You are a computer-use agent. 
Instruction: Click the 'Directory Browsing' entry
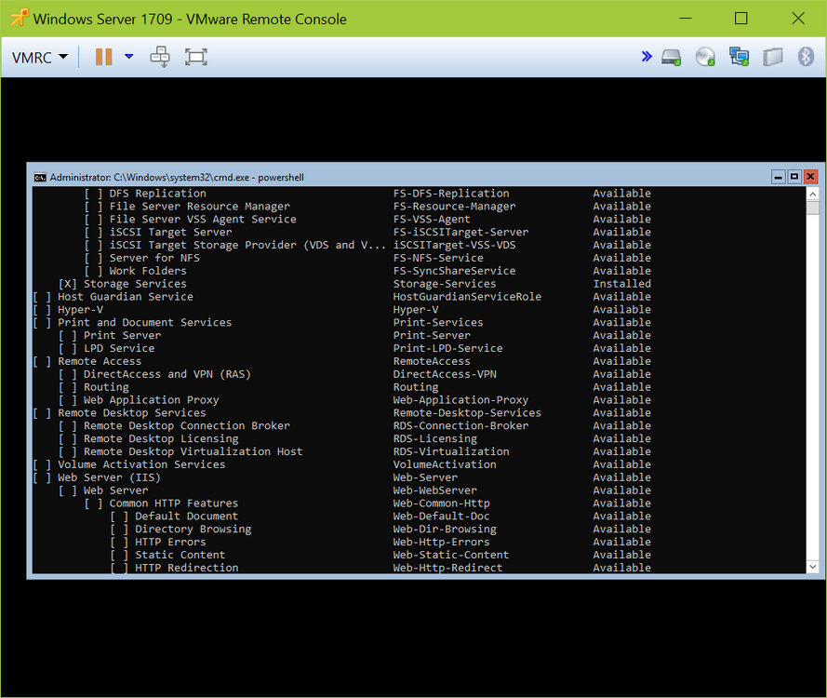point(193,530)
